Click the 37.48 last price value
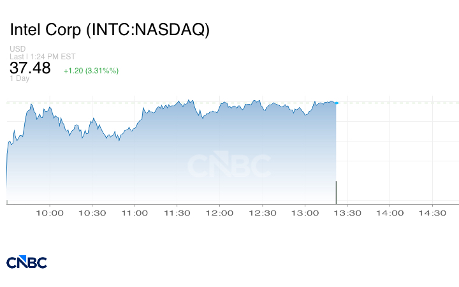The height and width of the screenshot is (287, 459). [x=30, y=68]
